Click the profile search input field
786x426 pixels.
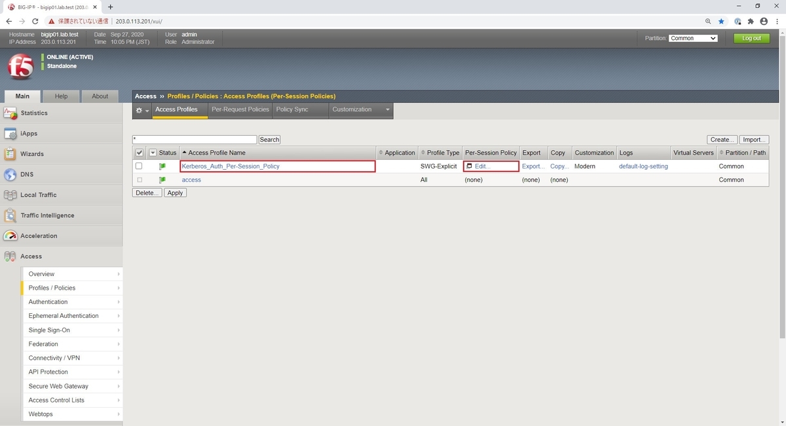coord(195,140)
